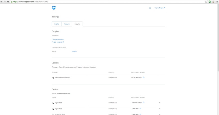The image size is (219, 115).
Task: Click the browser vertical scrollbar
Action: point(218,38)
